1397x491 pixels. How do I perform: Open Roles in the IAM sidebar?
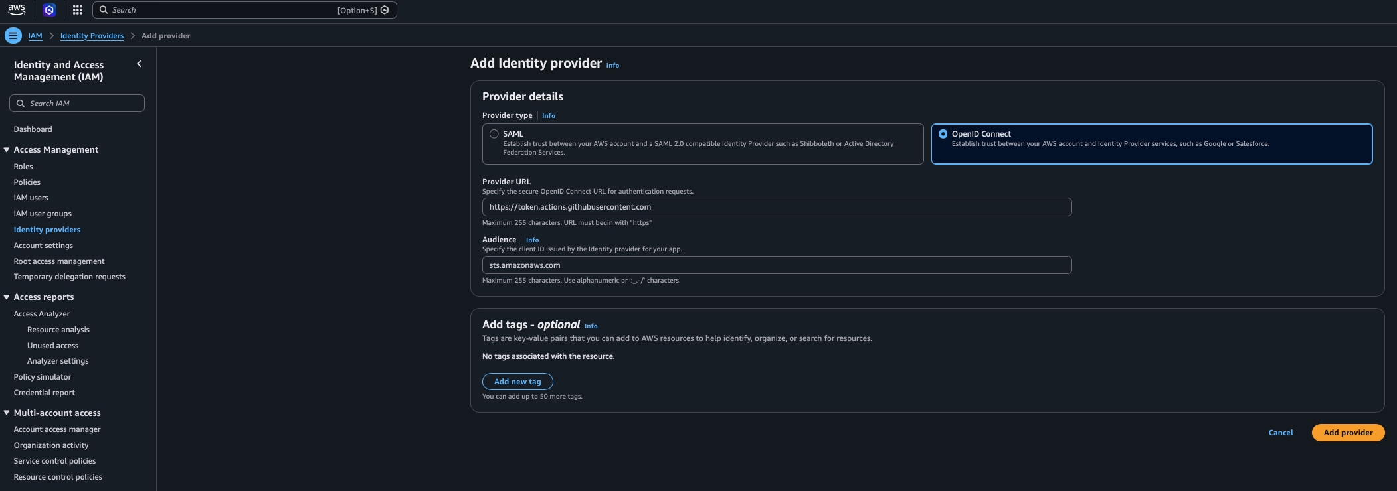pos(23,167)
